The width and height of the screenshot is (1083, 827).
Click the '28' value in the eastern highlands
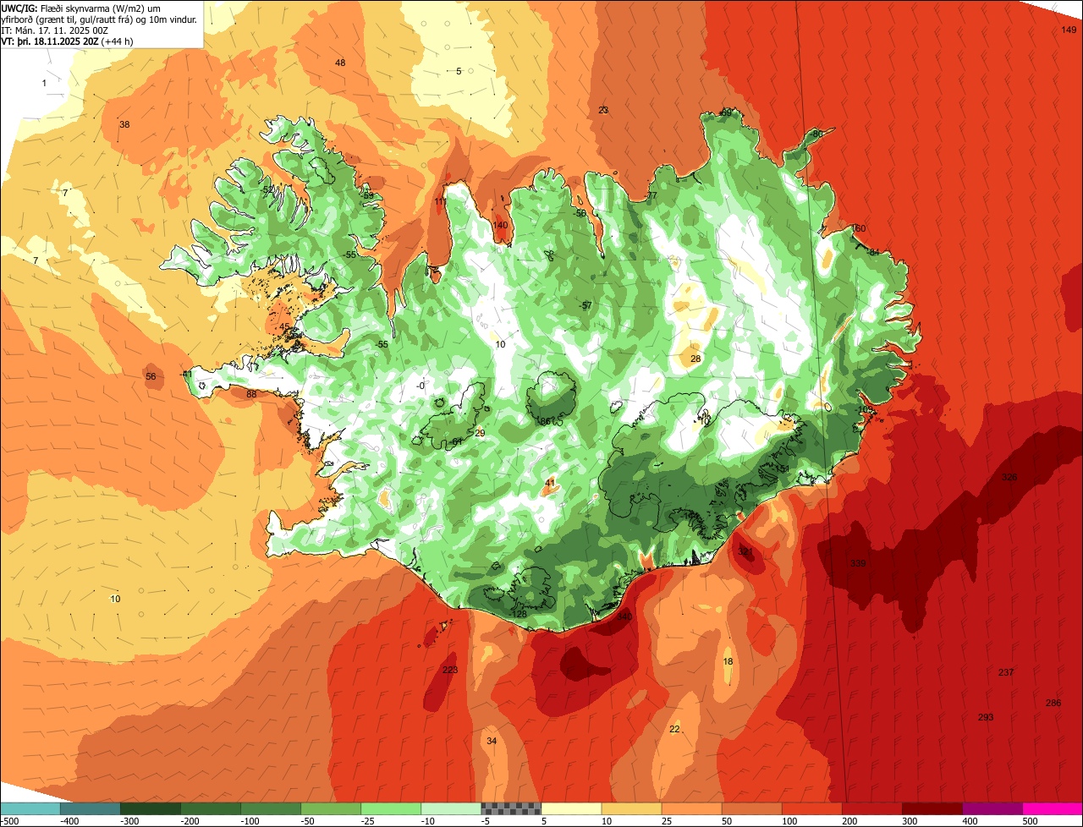coord(695,359)
